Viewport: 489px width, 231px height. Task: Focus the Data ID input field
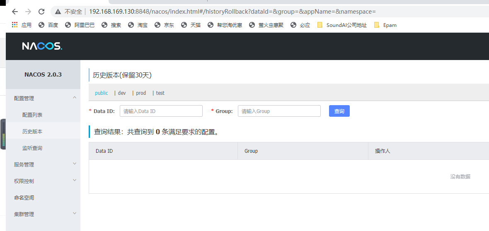[161, 111]
